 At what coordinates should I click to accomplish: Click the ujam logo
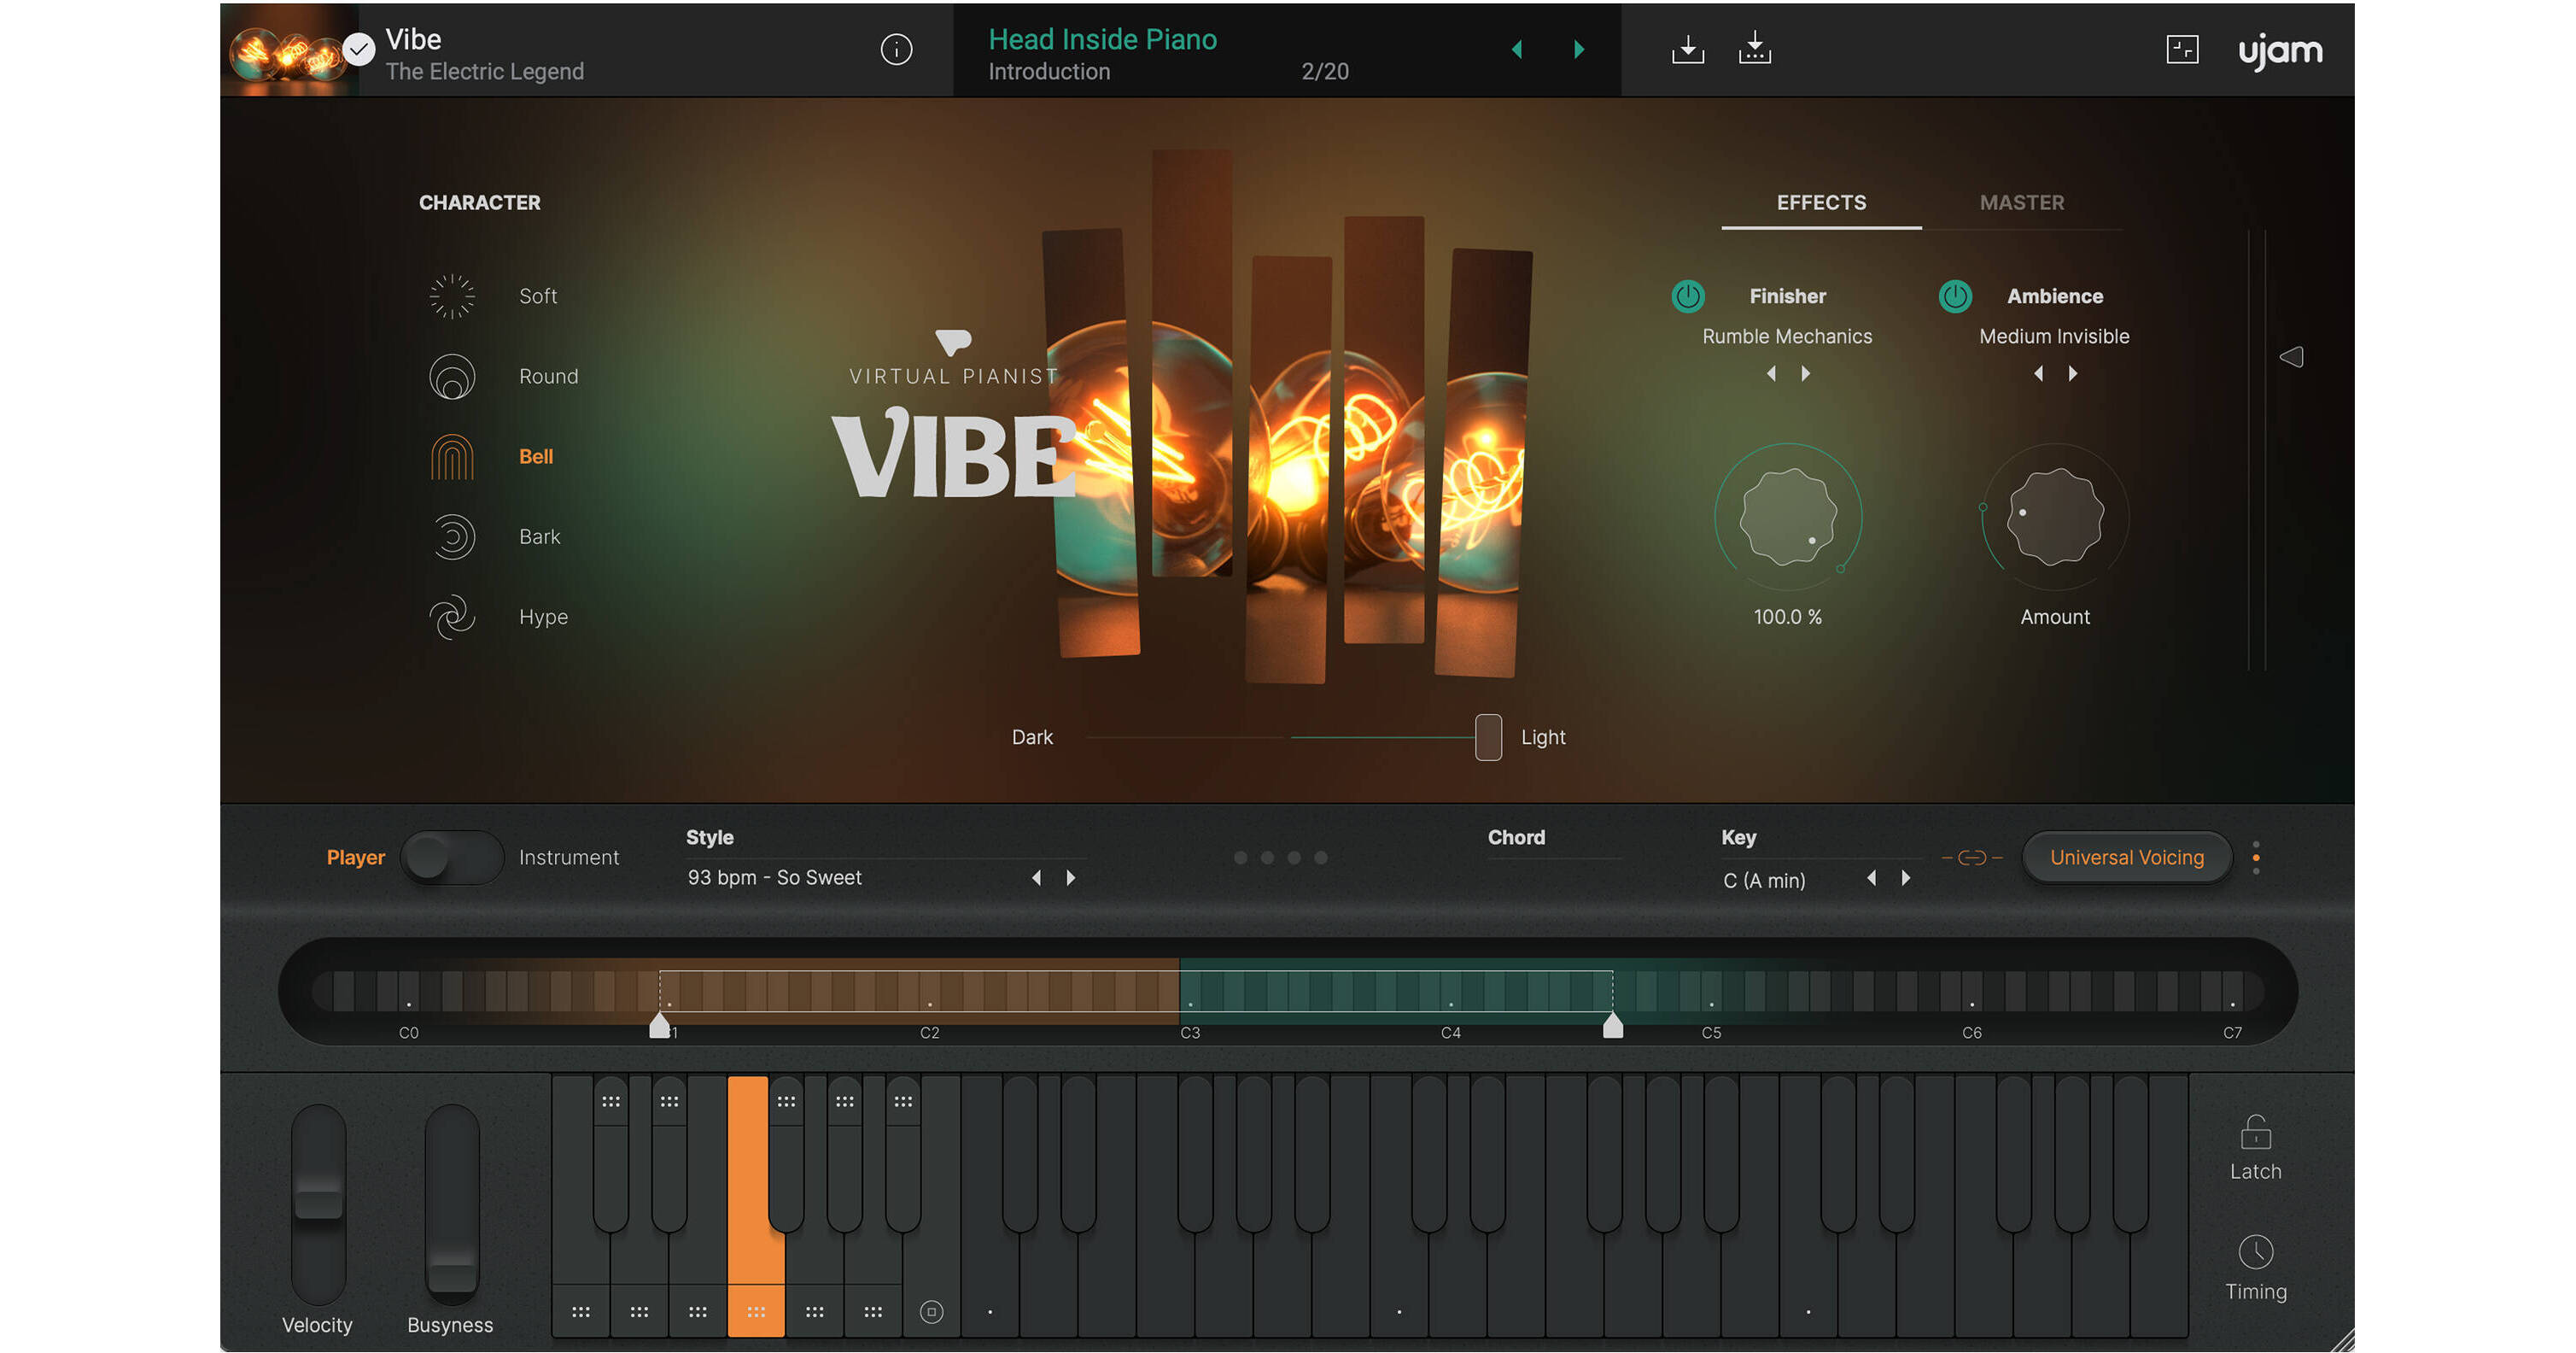2280,51
